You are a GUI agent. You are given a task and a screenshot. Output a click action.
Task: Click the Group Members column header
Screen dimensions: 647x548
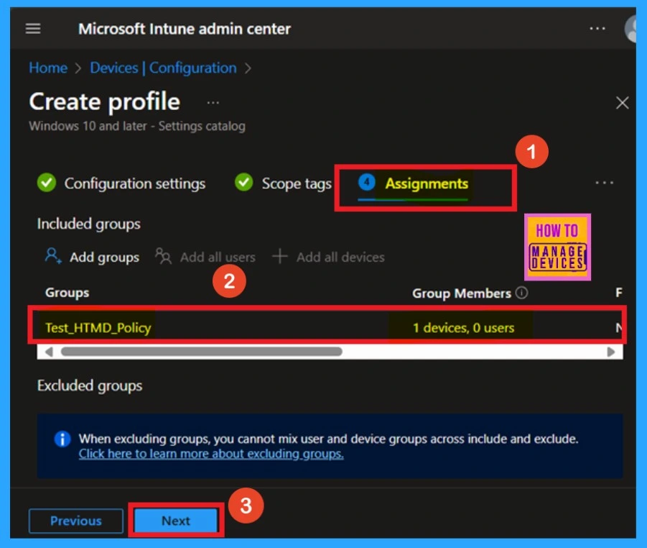pyautogui.click(x=461, y=293)
